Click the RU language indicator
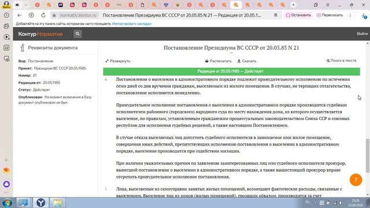 click(308, 202)
